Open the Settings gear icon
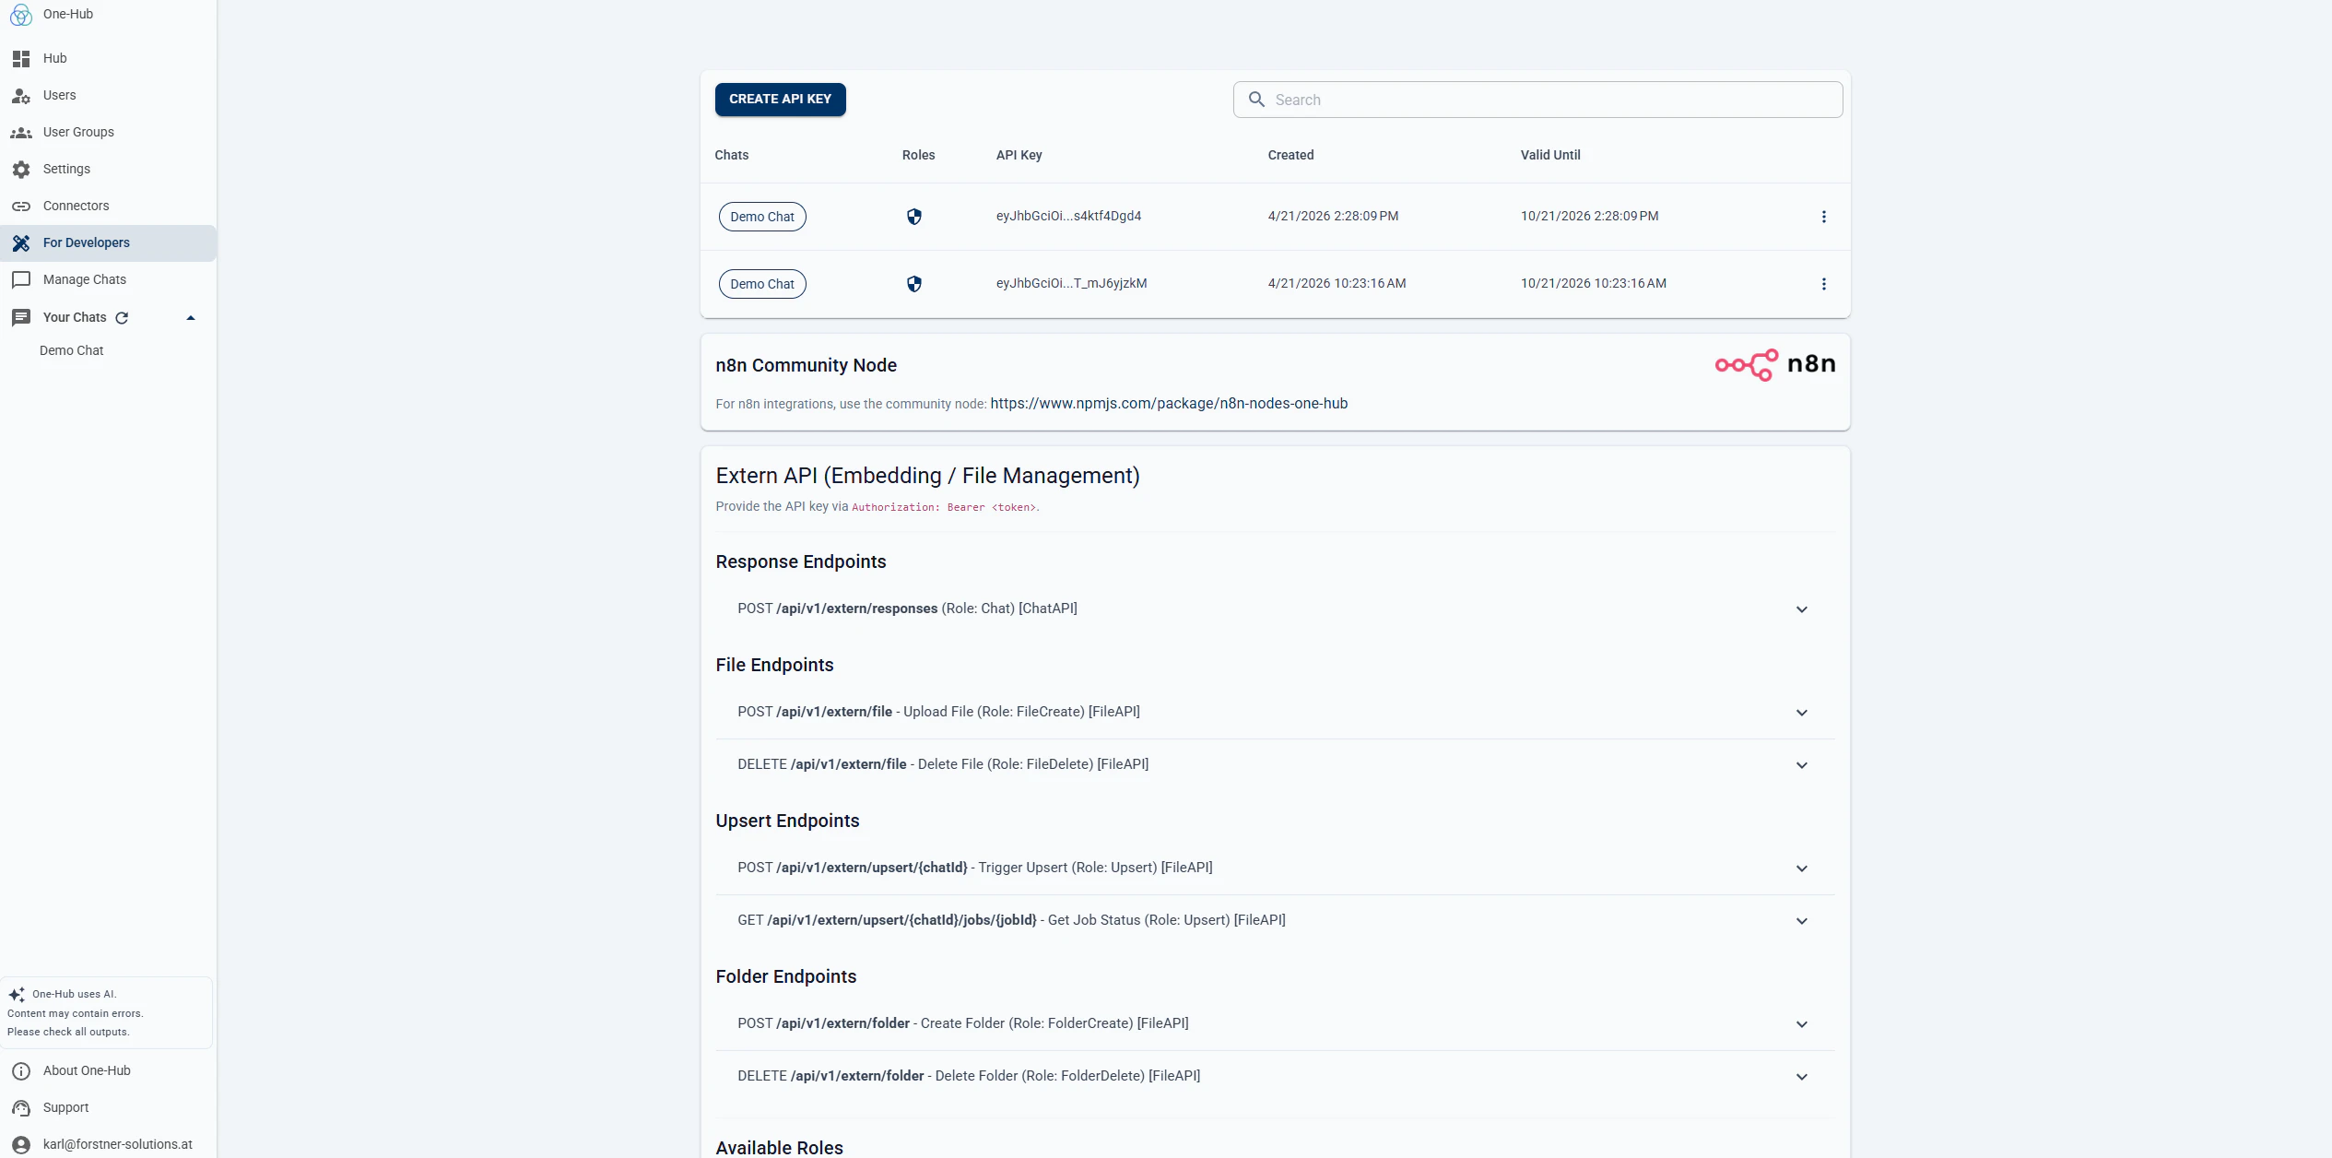This screenshot has height=1158, width=2332. pyautogui.click(x=21, y=170)
